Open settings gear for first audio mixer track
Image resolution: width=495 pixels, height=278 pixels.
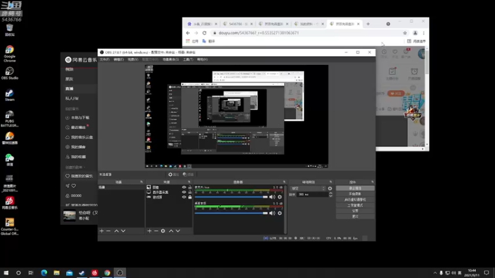click(x=280, y=197)
